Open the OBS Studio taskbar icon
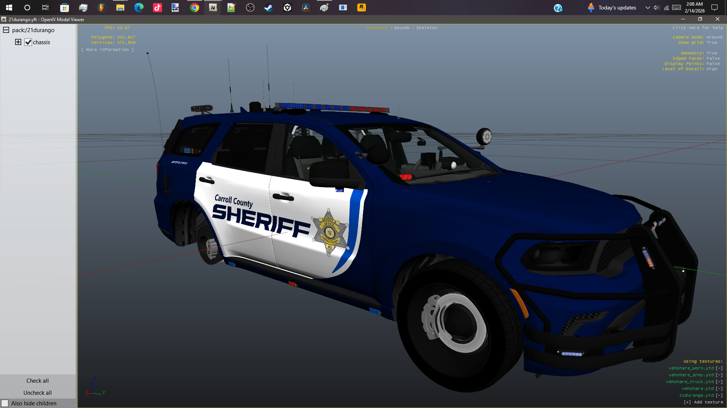The image size is (727, 408). pyautogui.click(x=250, y=8)
